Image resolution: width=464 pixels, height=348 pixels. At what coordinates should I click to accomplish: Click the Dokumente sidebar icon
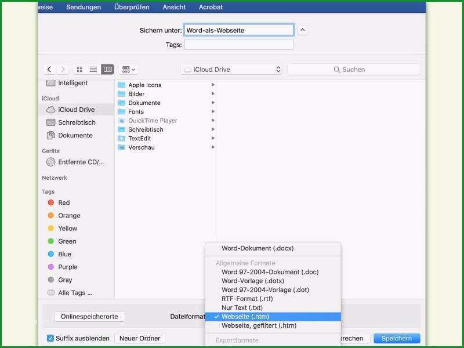[x=51, y=135]
